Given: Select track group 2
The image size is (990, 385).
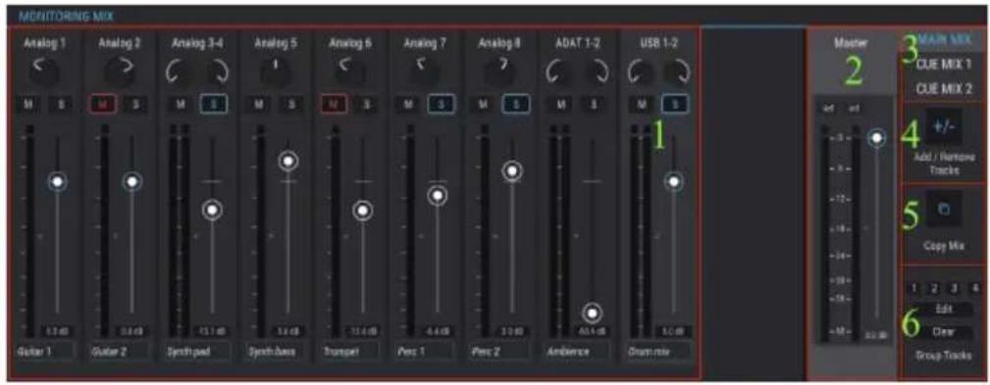Looking at the screenshot, I should 934,288.
